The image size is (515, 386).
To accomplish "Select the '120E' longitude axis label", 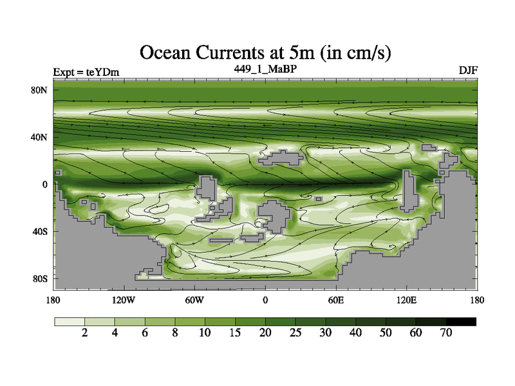I will tap(406, 300).
